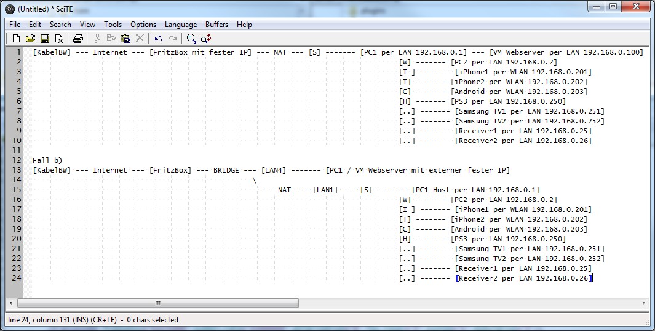Click "[Receiver1 per LAN 192.168.0.25]" on line 9
The image size is (655, 331).
tap(523, 131)
